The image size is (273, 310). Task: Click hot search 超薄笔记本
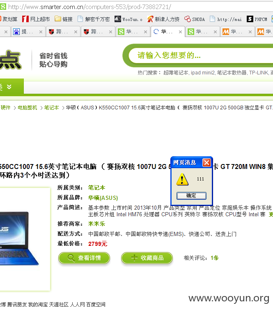[176, 73]
